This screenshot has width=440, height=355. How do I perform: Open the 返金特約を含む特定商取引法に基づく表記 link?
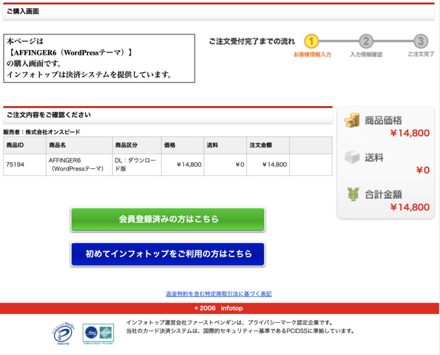219,294
